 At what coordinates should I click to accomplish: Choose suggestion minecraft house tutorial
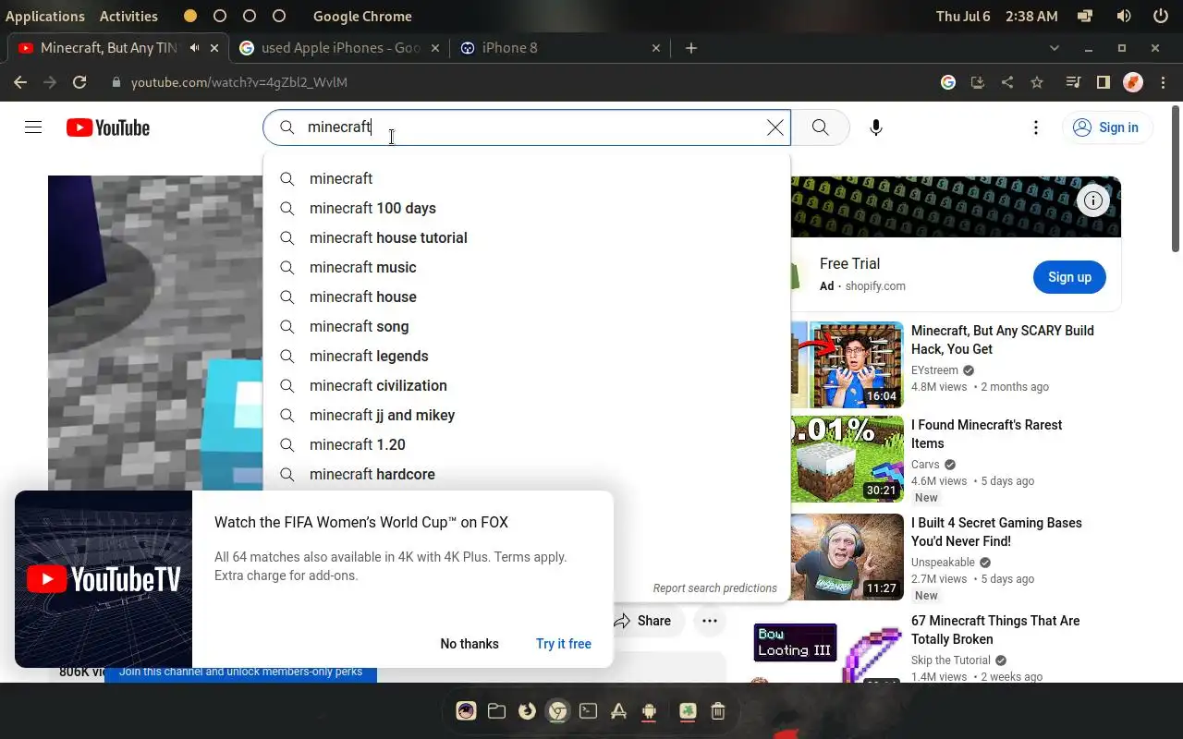(527, 237)
